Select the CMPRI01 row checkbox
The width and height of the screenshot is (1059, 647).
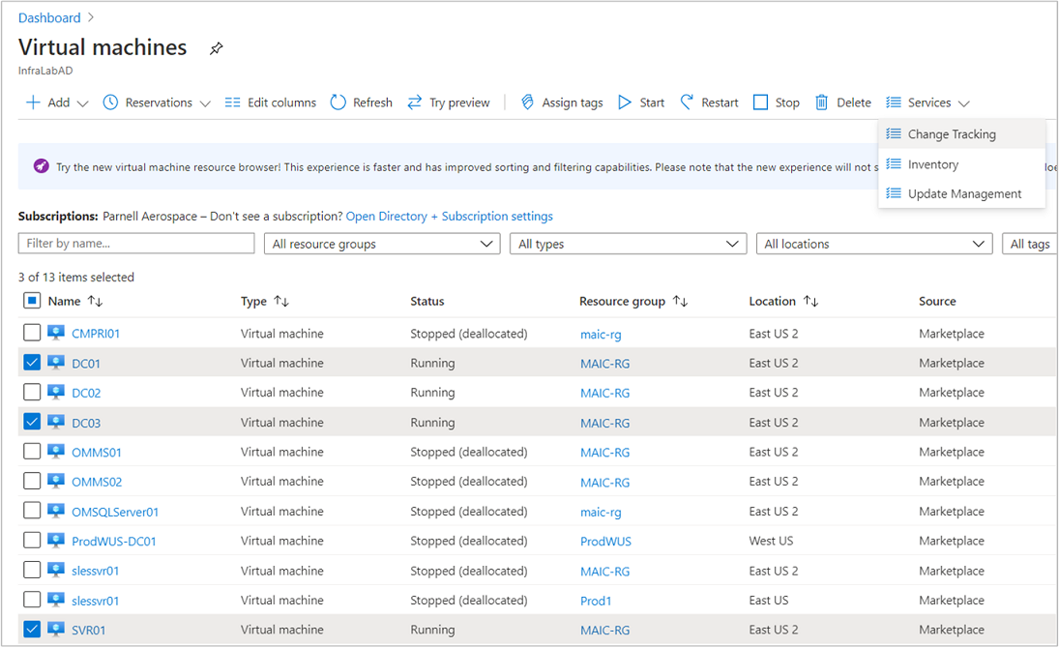pyautogui.click(x=32, y=333)
